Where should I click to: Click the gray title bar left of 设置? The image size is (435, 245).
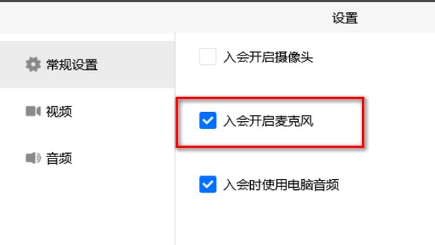tap(166, 18)
